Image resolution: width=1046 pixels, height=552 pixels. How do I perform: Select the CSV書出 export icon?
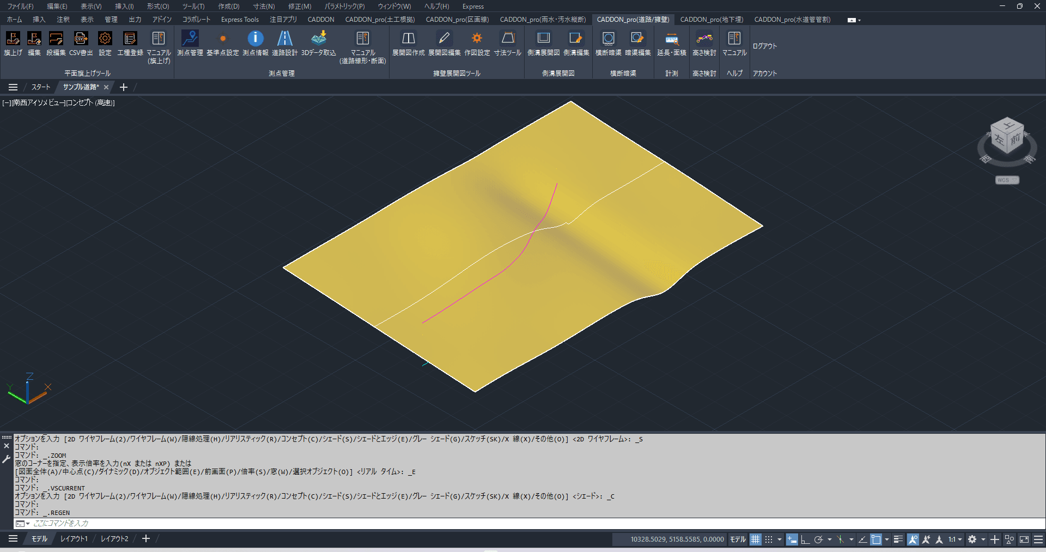click(81, 39)
